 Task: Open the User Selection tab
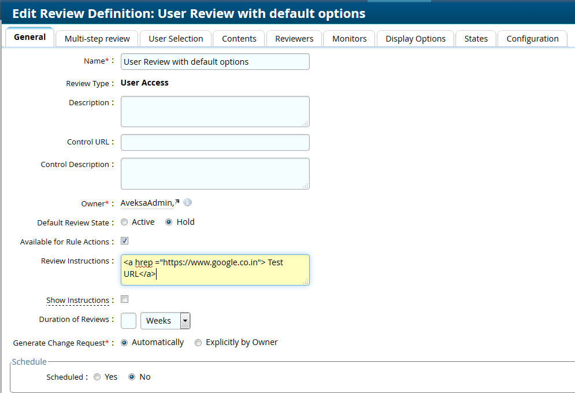pos(176,38)
